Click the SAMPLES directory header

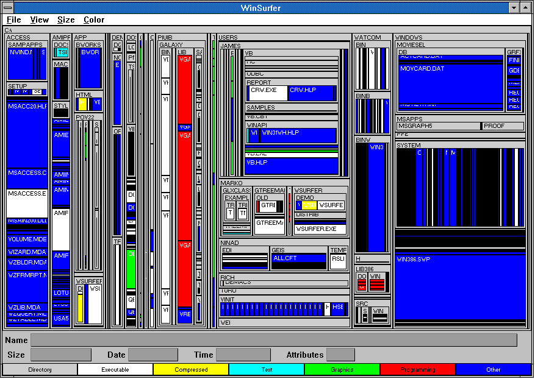click(x=260, y=107)
